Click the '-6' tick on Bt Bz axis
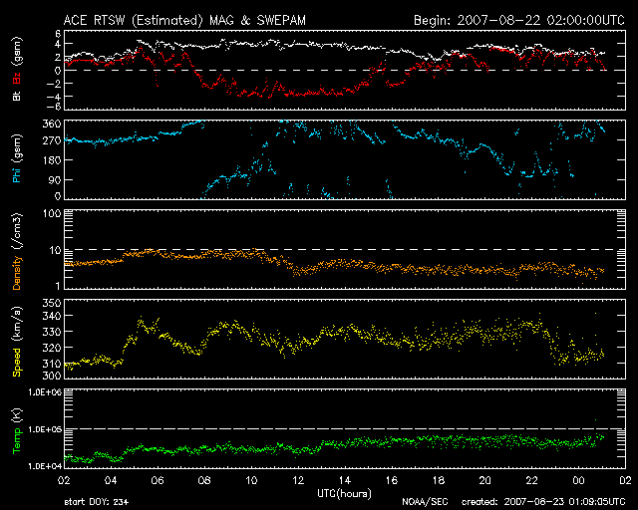Viewport: 638px width, 510px height. (x=54, y=107)
